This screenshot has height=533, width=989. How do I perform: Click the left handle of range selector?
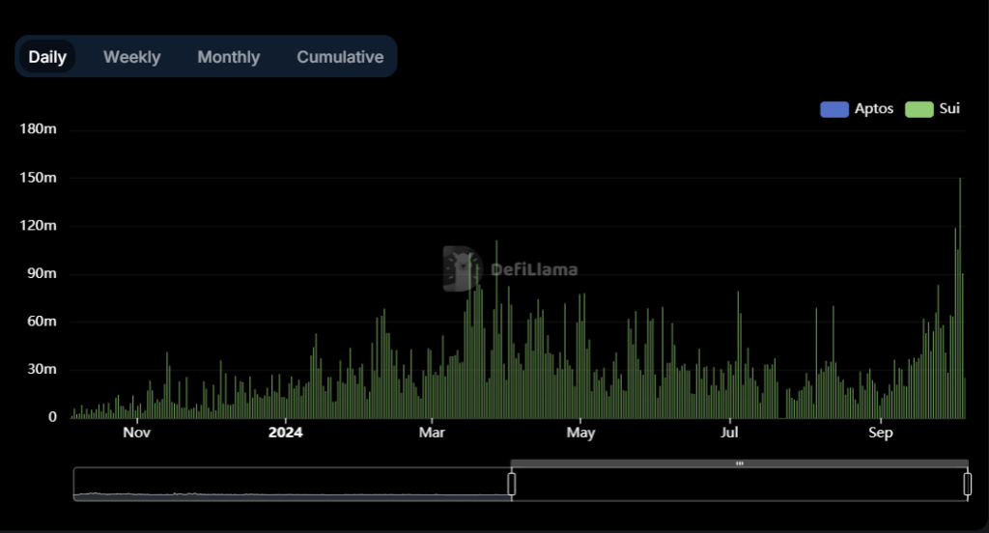click(512, 484)
